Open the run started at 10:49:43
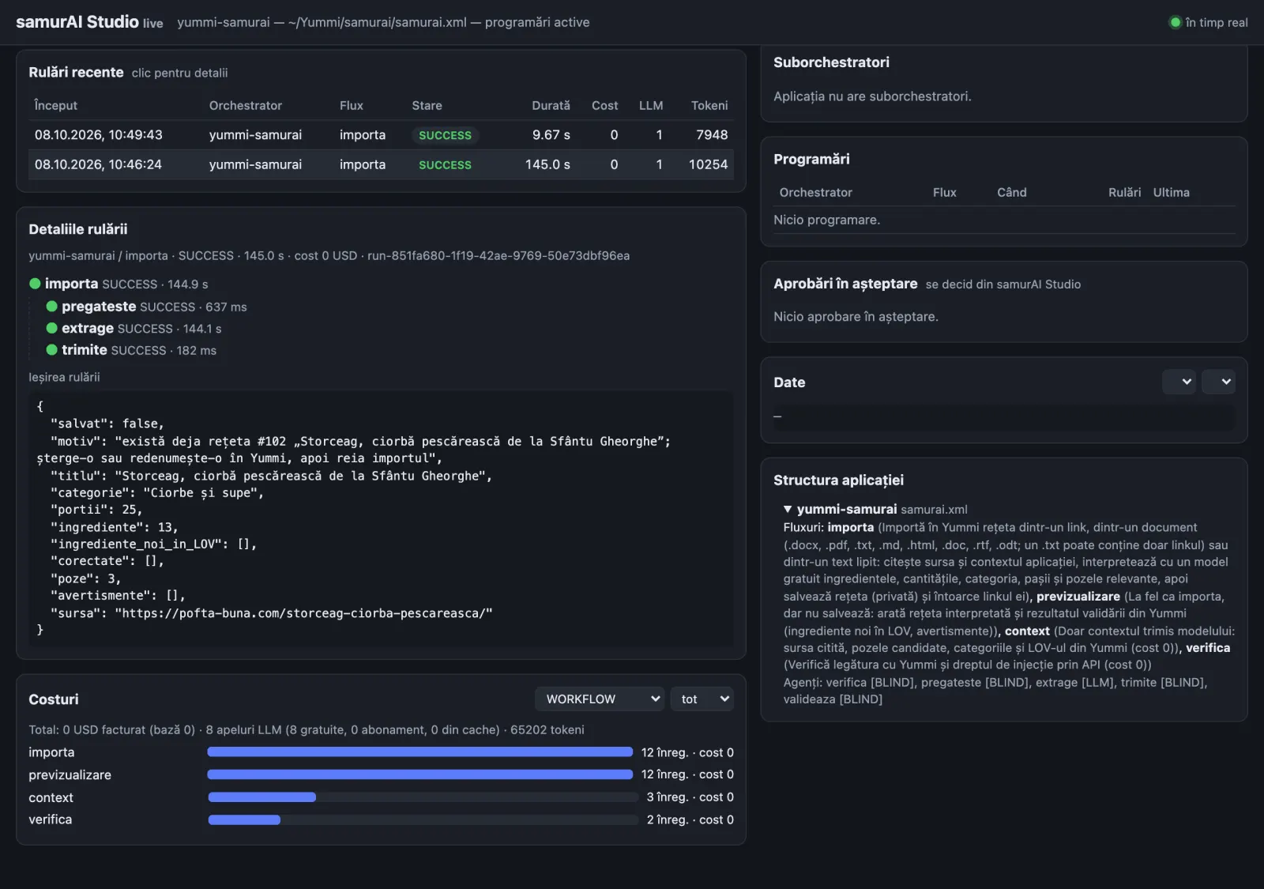The width and height of the screenshot is (1264, 889). pyautogui.click(x=381, y=135)
